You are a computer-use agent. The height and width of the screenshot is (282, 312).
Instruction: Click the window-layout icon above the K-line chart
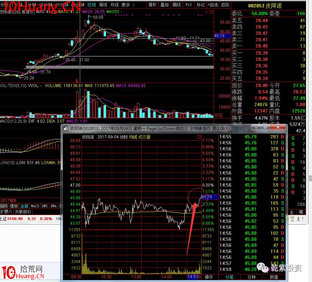pos(211,12)
